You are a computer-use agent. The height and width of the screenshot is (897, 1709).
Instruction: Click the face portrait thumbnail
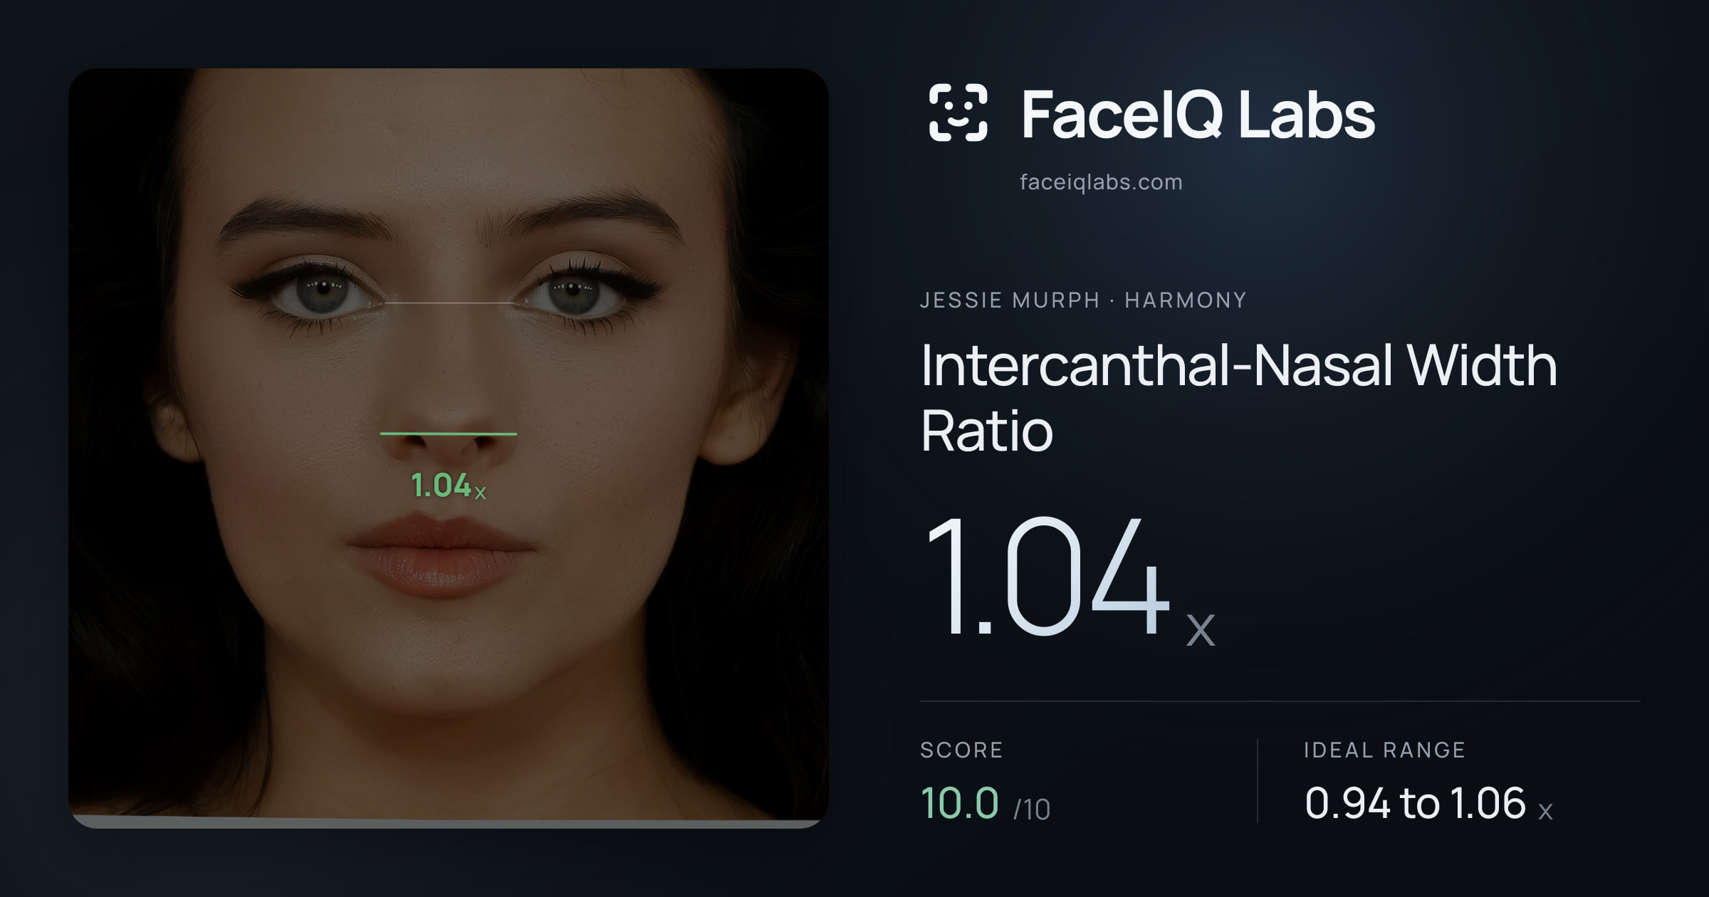(x=449, y=448)
